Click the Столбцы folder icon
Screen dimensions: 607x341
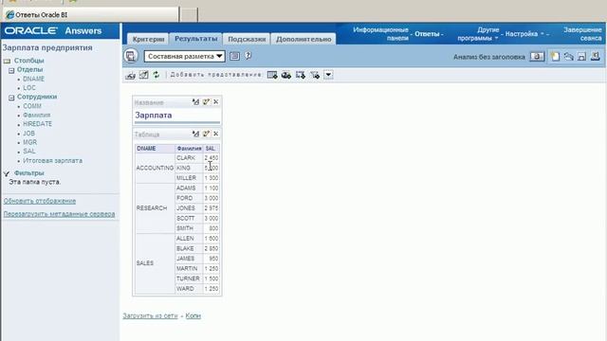(7, 61)
